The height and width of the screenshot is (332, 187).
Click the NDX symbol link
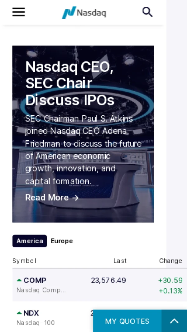pos(31,313)
